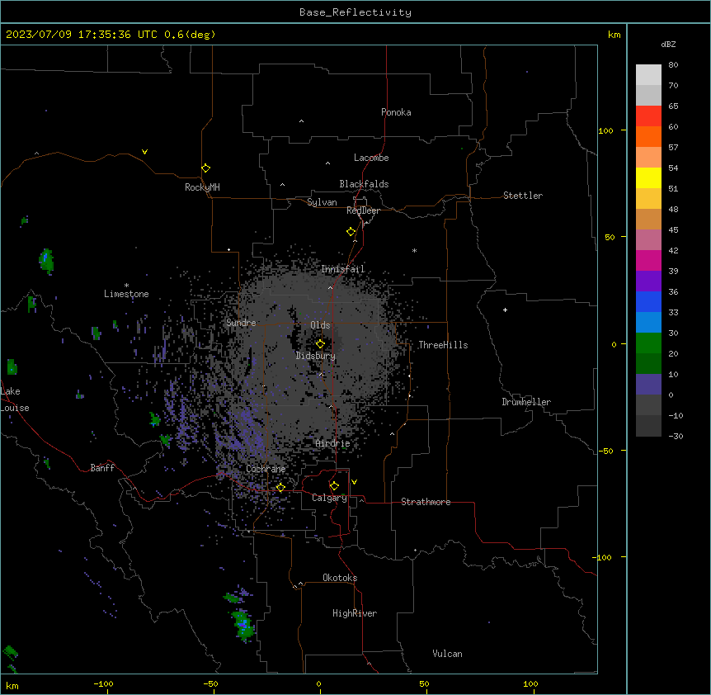Click the HighRiver label

point(355,613)
